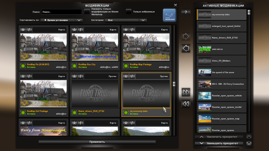The width and height of the screenshot is (269, 151).
Task: Deactivate mod with the left arrow icon
Action: (186, 48)
